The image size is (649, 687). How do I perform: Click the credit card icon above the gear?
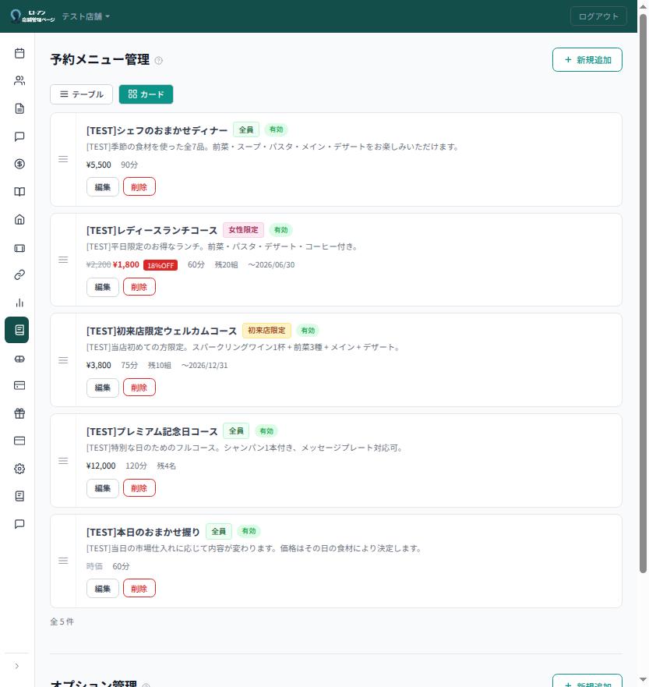[19, 441]
